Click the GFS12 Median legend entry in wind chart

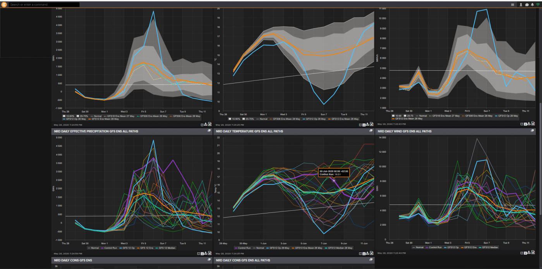(x=490, y=247)
